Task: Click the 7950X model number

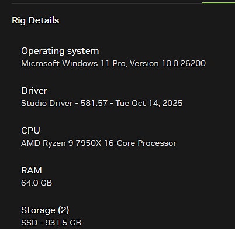Action: tap(89, 143)
